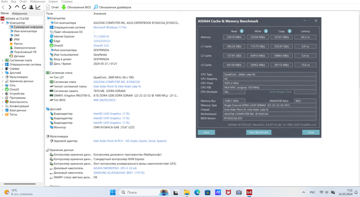Click the Write column info icon
360x197 pixels.
pos(265,31)
